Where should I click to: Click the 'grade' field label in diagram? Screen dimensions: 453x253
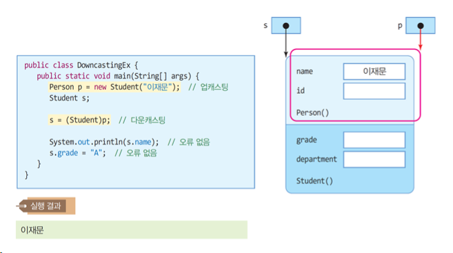point(307,140)
